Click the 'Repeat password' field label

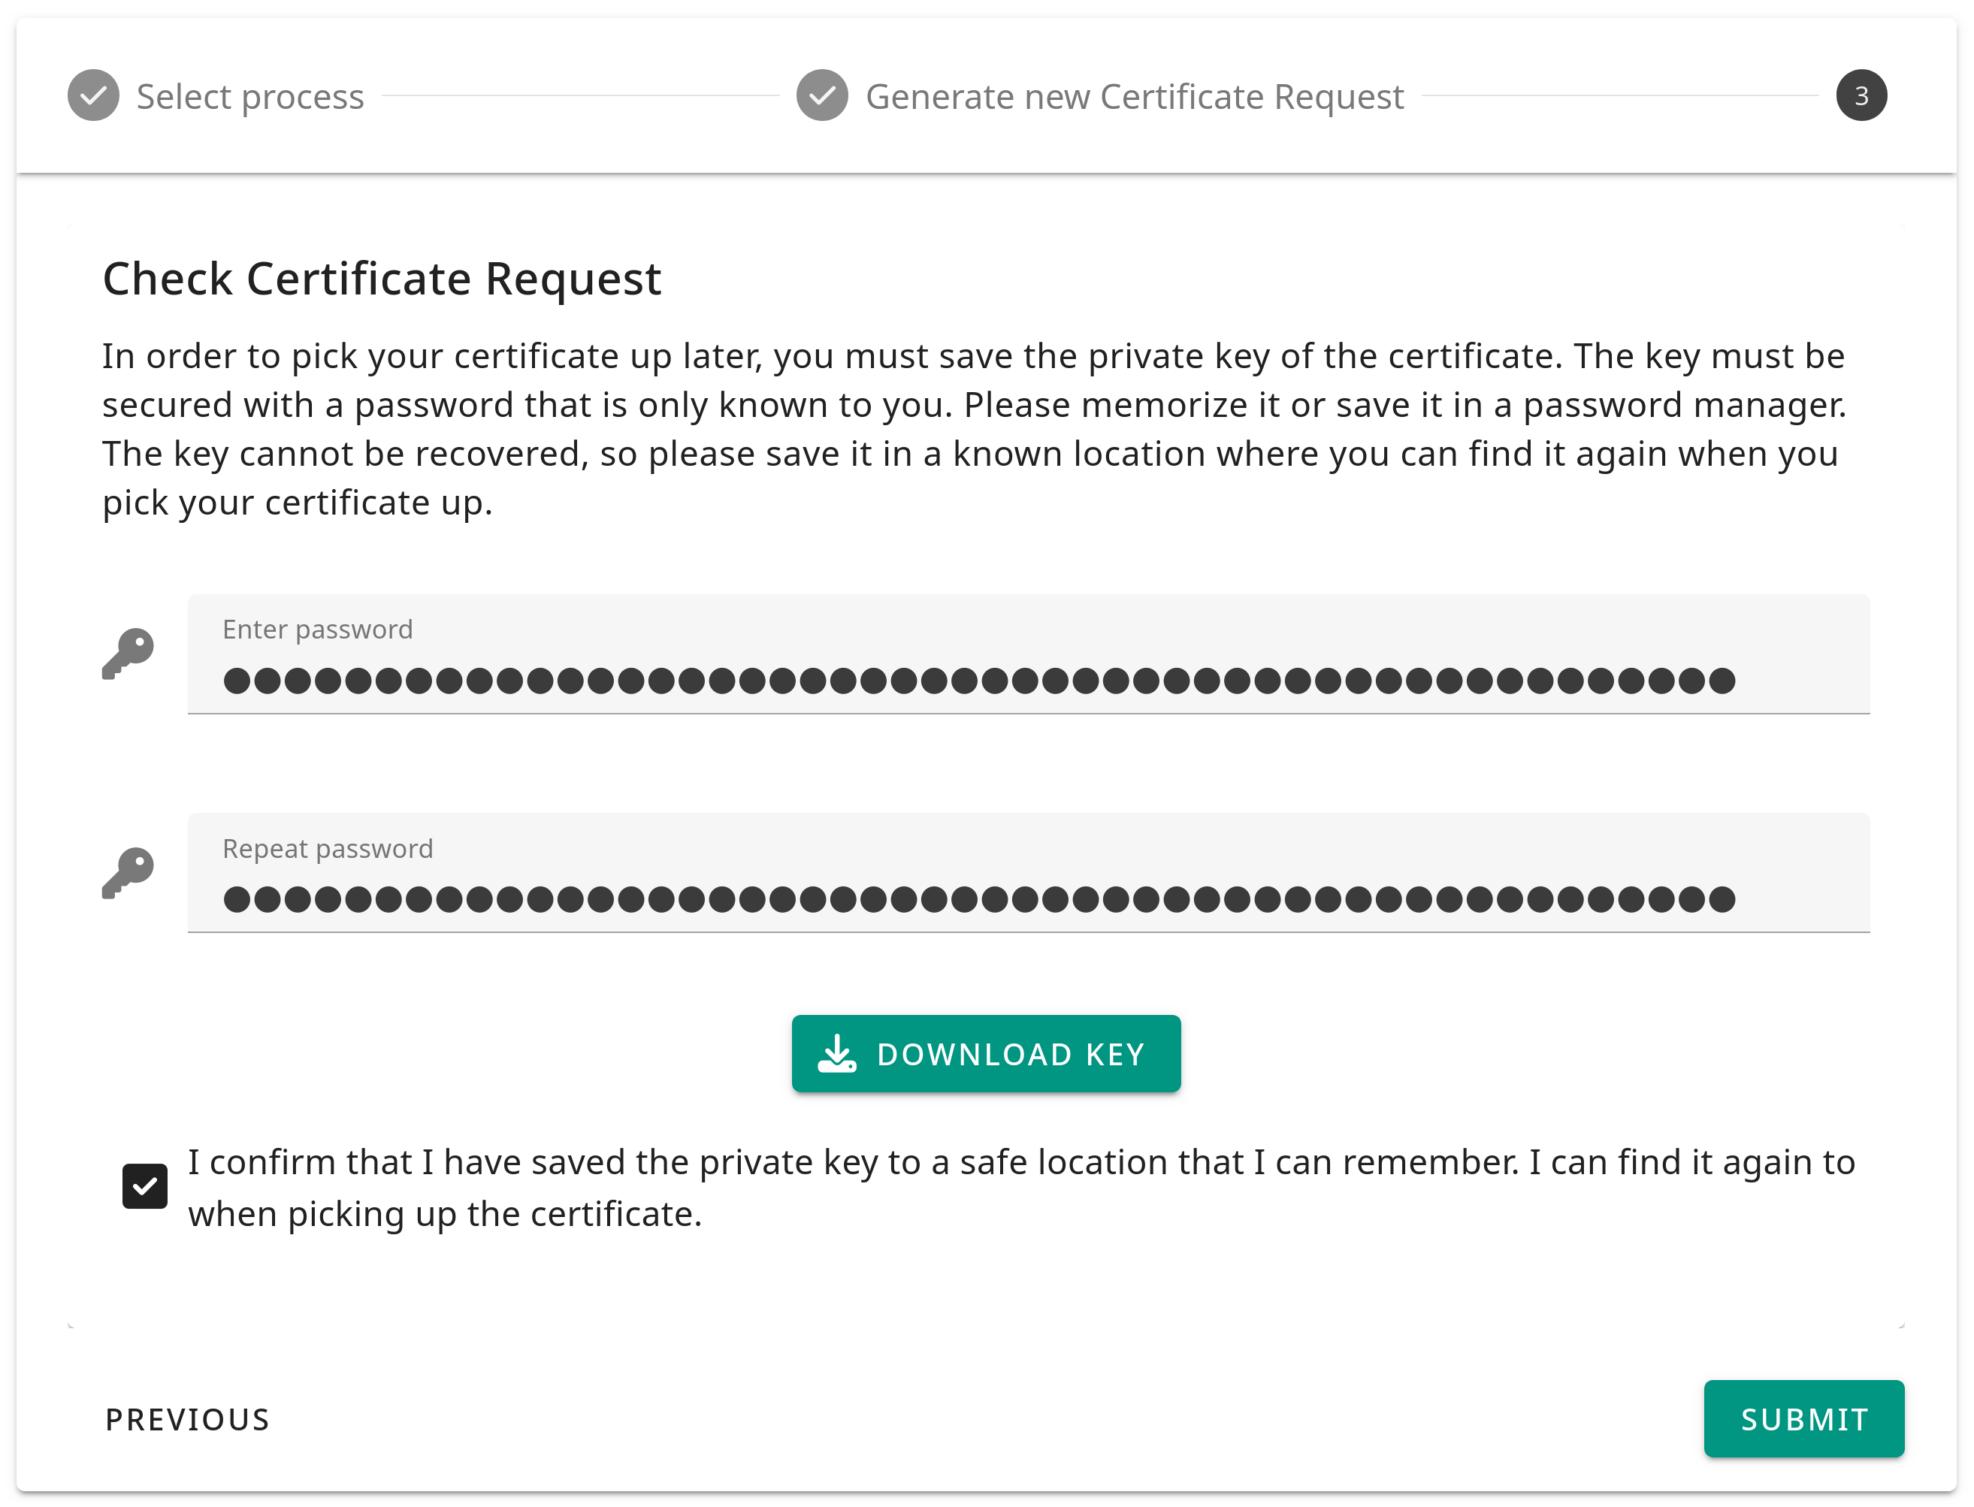pos(328,849)
